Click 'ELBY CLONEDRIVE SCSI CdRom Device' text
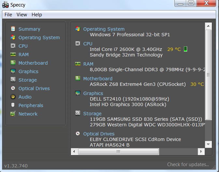Screen dimensions: 219x172 pyautogui.click(x=135, y=139)
